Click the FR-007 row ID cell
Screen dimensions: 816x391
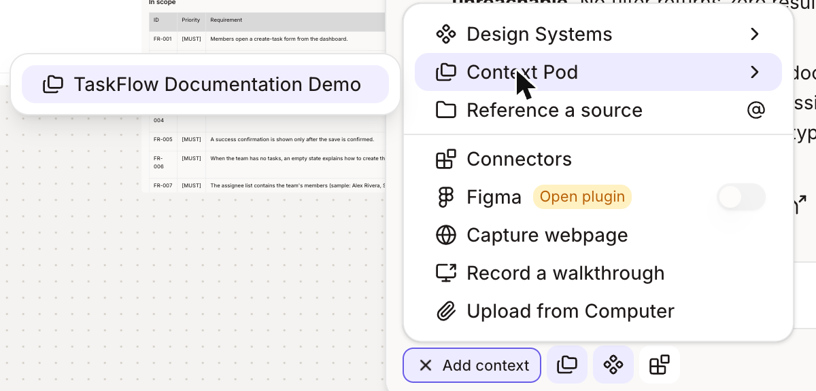[x=163, y=185]
